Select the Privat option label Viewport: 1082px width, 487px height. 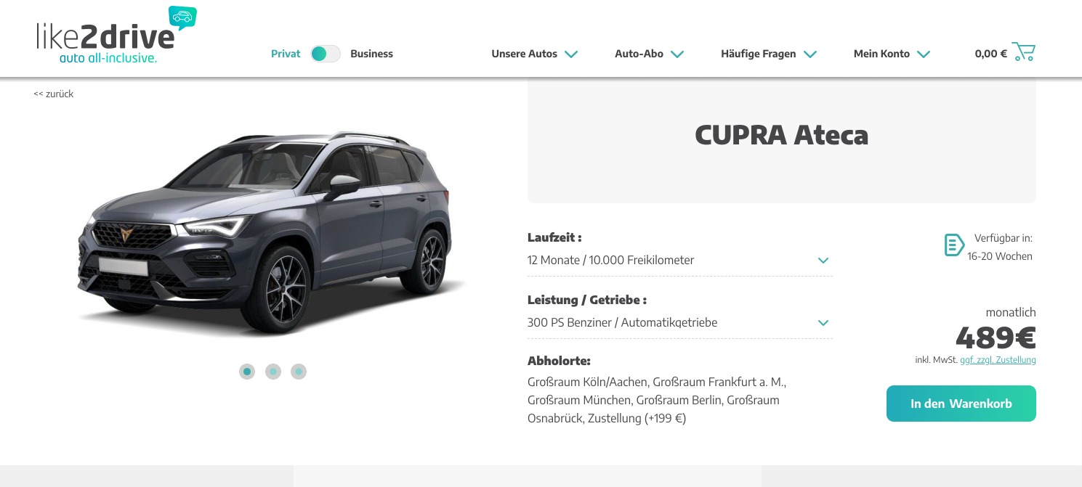tap(286, 54)
